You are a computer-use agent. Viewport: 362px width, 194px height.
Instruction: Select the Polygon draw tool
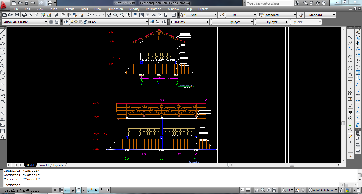tap(2, 49)
